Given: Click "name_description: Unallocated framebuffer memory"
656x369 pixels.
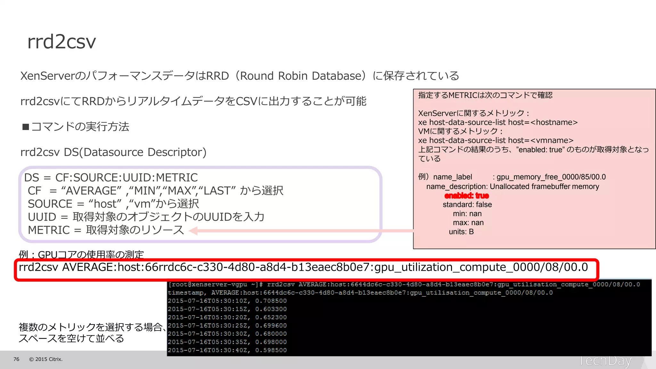Looking at the screenshot, I should pyautogui.click(x=512, y=186).
